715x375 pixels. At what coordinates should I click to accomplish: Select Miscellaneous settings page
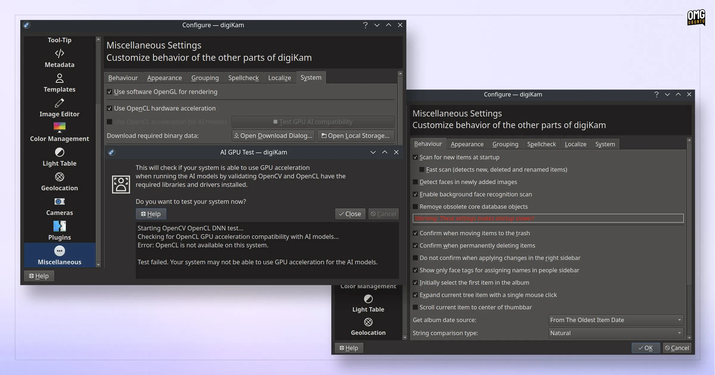point(60,255)
